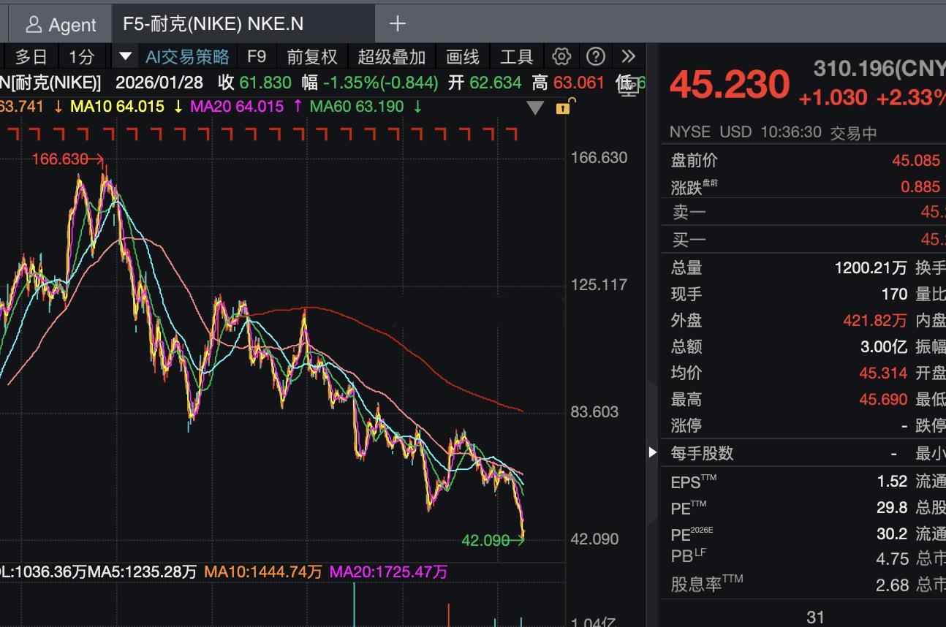This screenshot has width=946, height=627.
Task: Click the 均价 value 45.314
Action: [x=883, y=373]
